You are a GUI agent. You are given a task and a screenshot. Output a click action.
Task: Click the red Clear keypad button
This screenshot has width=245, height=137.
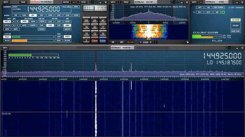[x=95, y=40]
